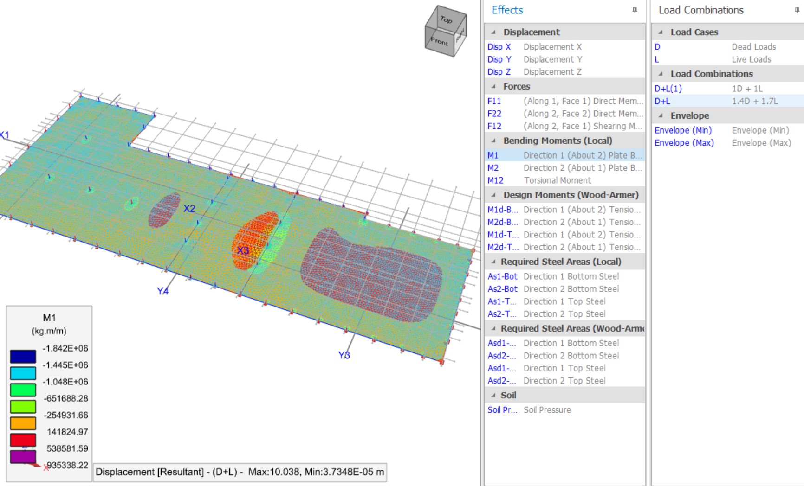804x486 pixels.
Task: Click cyan legend swatch -1.445E+06
Action: 23,373
